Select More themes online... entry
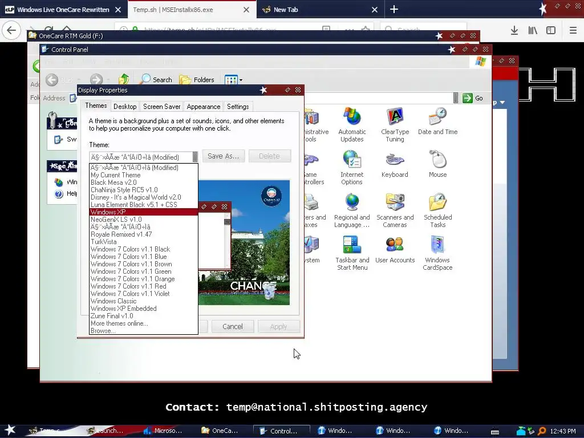This screenshot has height=438, width=584. 144,323
